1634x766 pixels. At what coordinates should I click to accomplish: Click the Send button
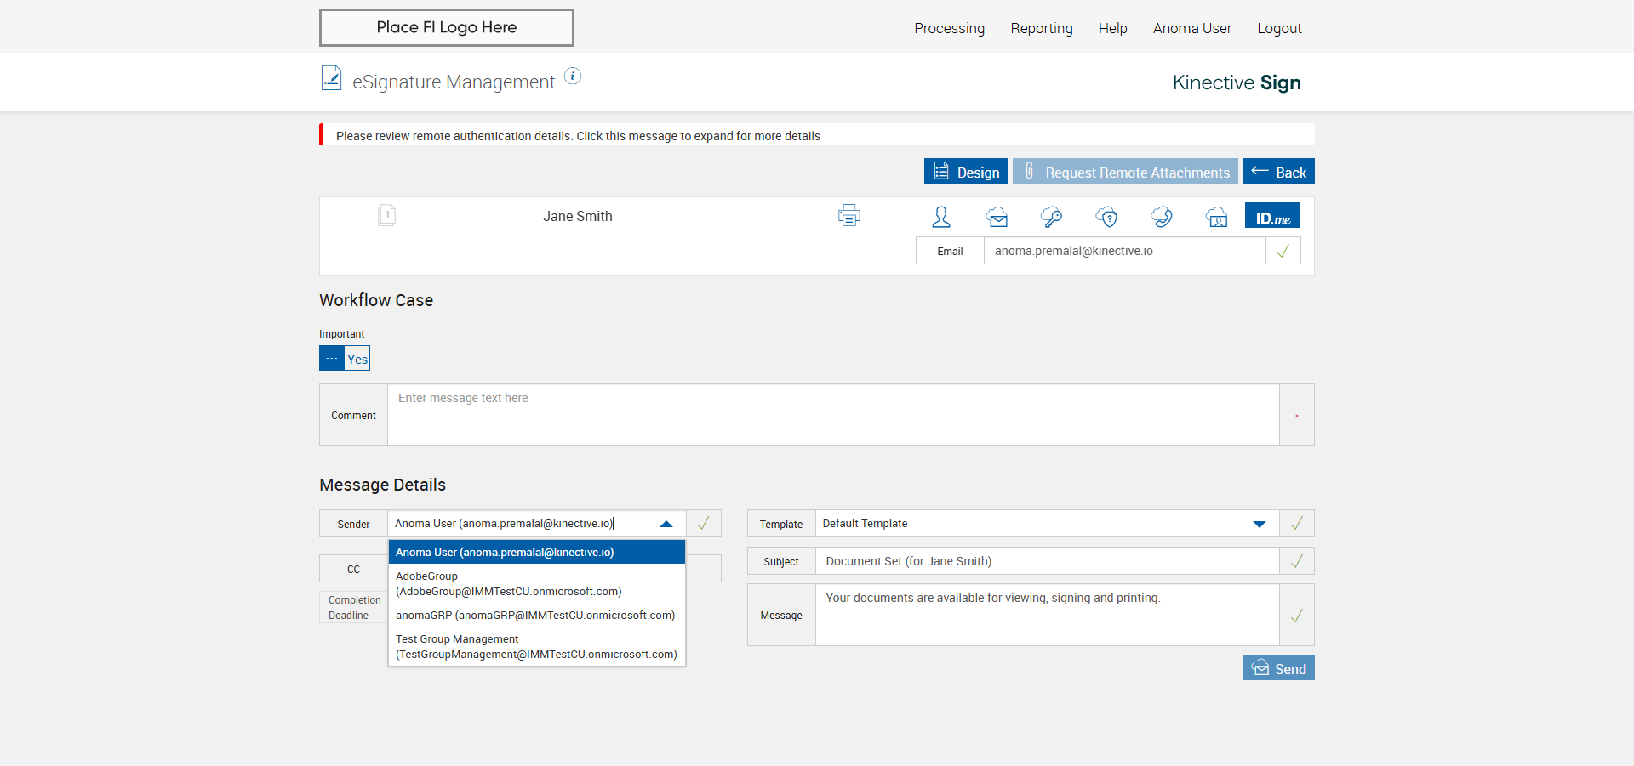(1278, 668)
